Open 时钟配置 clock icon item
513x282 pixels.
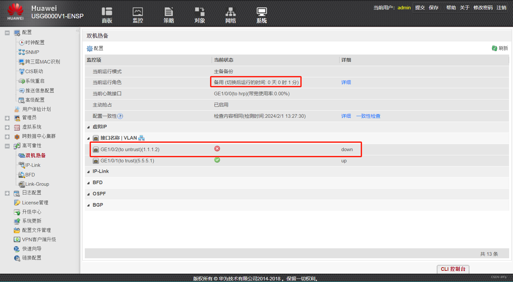coord(22,43)
